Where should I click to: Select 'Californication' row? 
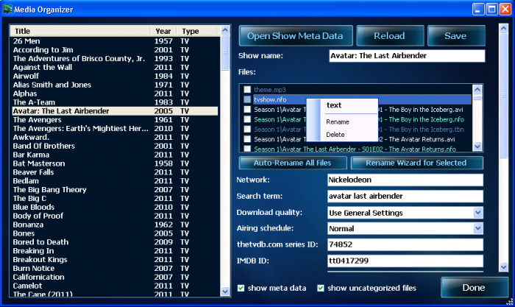coord(115,277)
